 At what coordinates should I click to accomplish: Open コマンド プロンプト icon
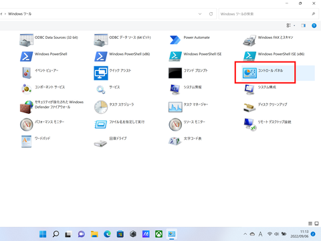coord(175,73)
